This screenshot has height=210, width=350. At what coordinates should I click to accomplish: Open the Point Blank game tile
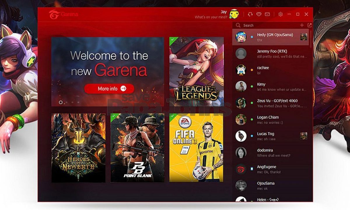(x=137, y=148)
